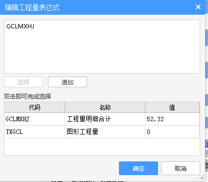Image resolution: width=208 pixels, height=182 pixels.
Task: Select the TXGCL code cell
Action: 34,132
